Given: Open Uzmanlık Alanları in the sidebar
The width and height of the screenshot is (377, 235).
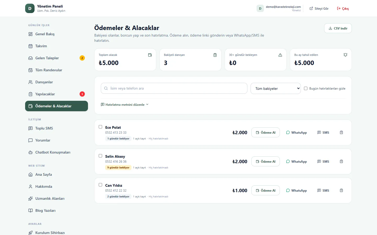Looking at the screenshot, I should [57, 198].
